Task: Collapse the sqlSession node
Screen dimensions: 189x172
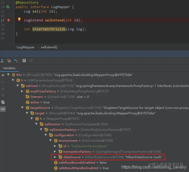Action: tap(36, 124)
